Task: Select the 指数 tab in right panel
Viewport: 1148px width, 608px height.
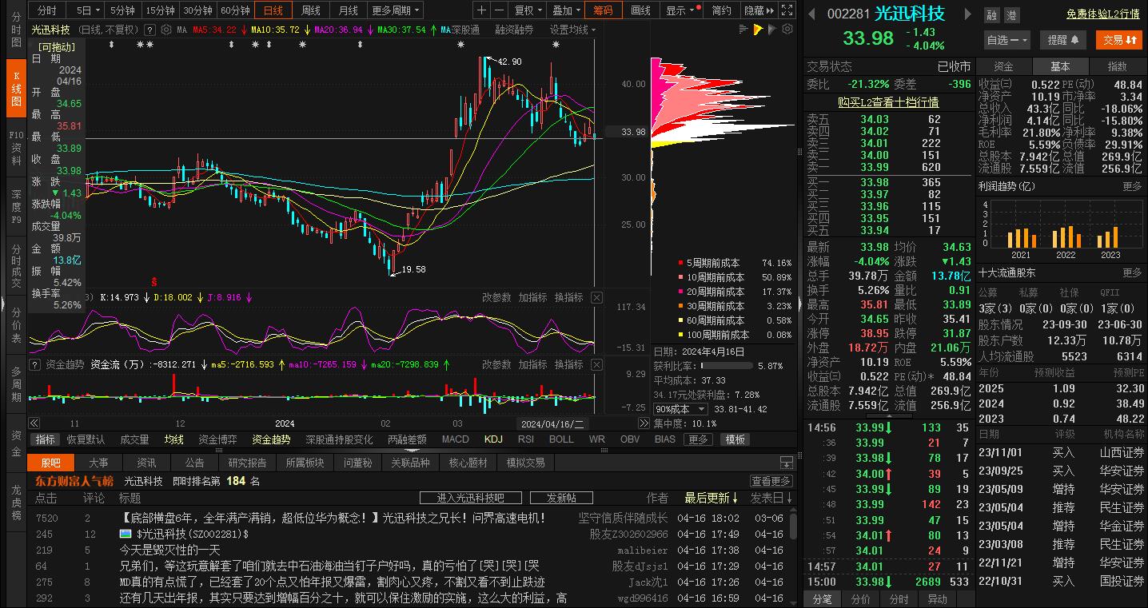Action: [x=1117, y=66]
